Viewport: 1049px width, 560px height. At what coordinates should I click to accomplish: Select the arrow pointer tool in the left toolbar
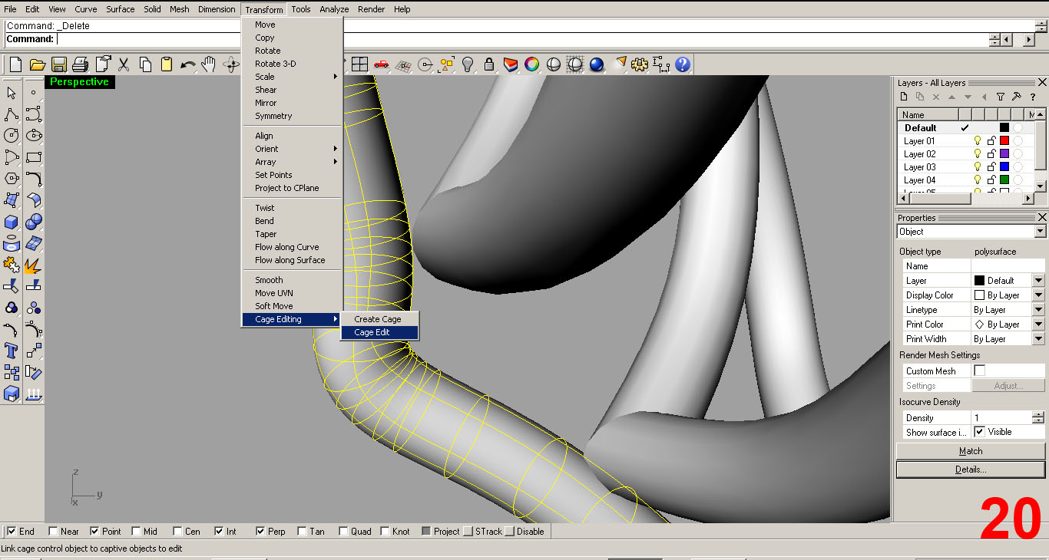[12, 93]
